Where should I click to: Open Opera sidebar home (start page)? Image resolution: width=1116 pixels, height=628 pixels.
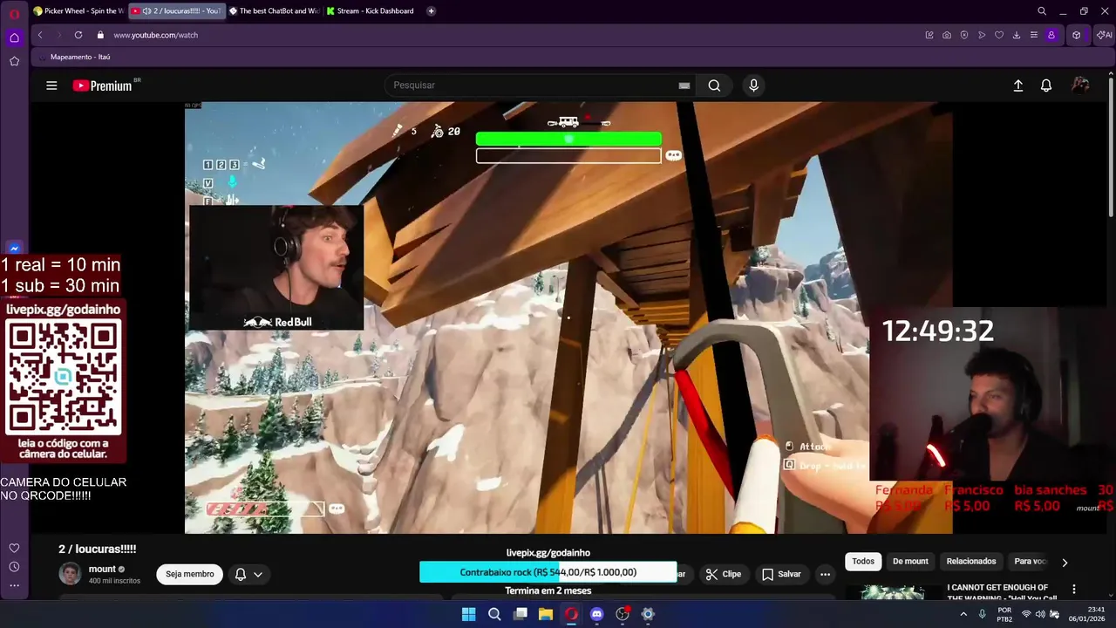click(14, 38)
